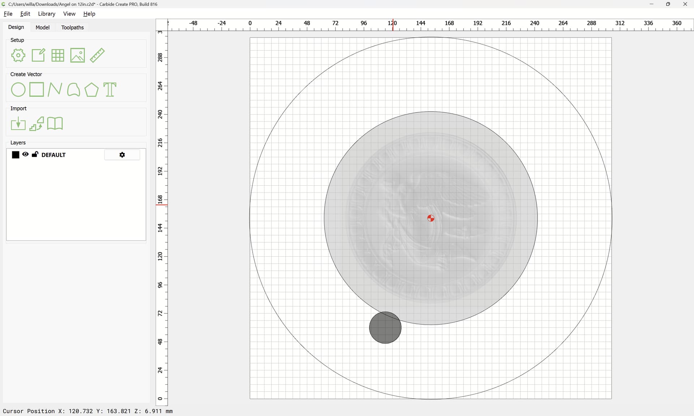Open the background image icon
Screen dimensions: 694x416
click(77, 55)
